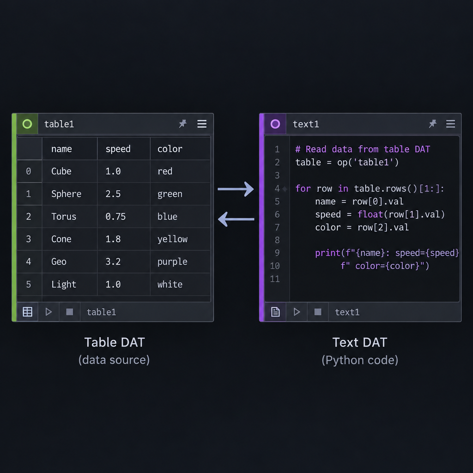The image size is (473, 473).
Task: Click the speed cell '3.2'
Action: (124, 261)
